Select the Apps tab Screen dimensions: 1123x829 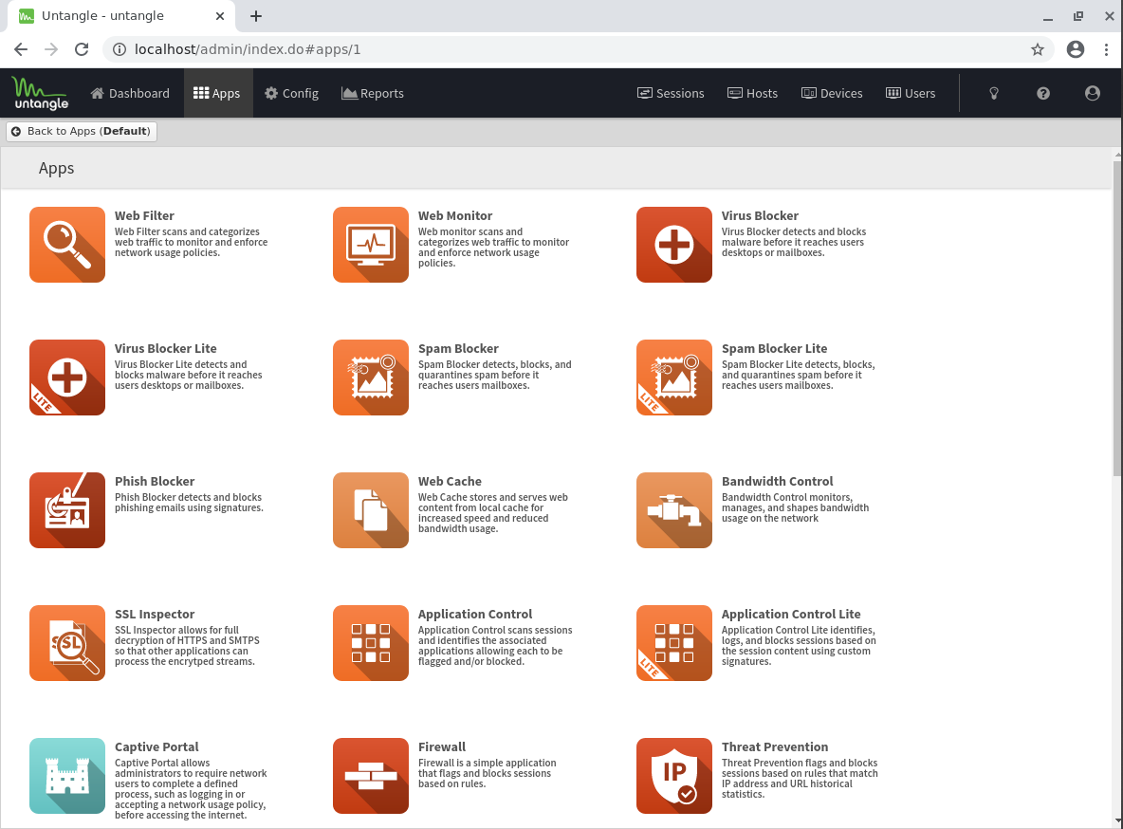point(217,93)
